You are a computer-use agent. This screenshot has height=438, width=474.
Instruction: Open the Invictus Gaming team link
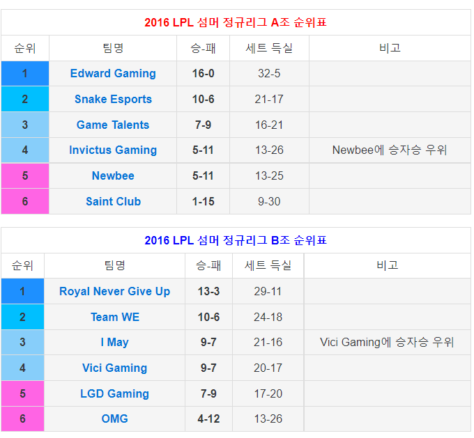[113, 150]
